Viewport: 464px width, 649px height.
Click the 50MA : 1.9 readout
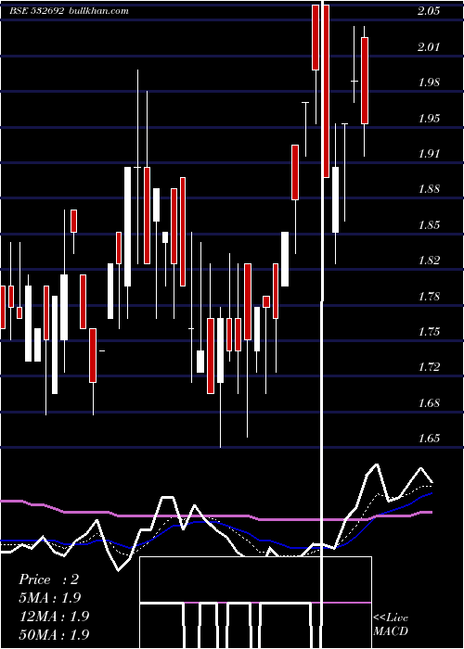pyautogui.click(x=54, y=634)
